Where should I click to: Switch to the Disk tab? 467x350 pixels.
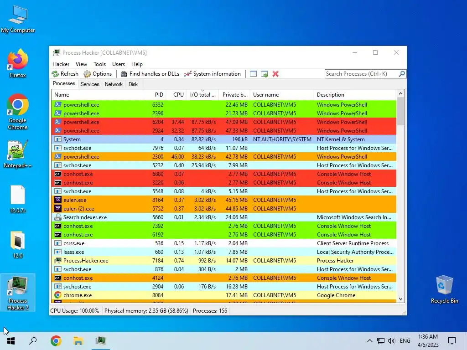(133, 84)
